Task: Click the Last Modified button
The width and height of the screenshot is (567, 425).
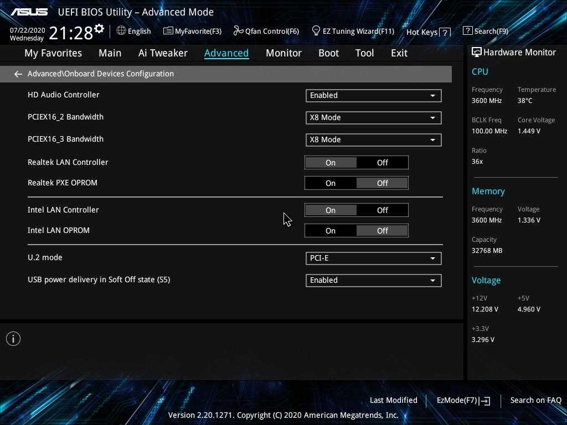Action: pyautogui.click(x=393, y=400)
